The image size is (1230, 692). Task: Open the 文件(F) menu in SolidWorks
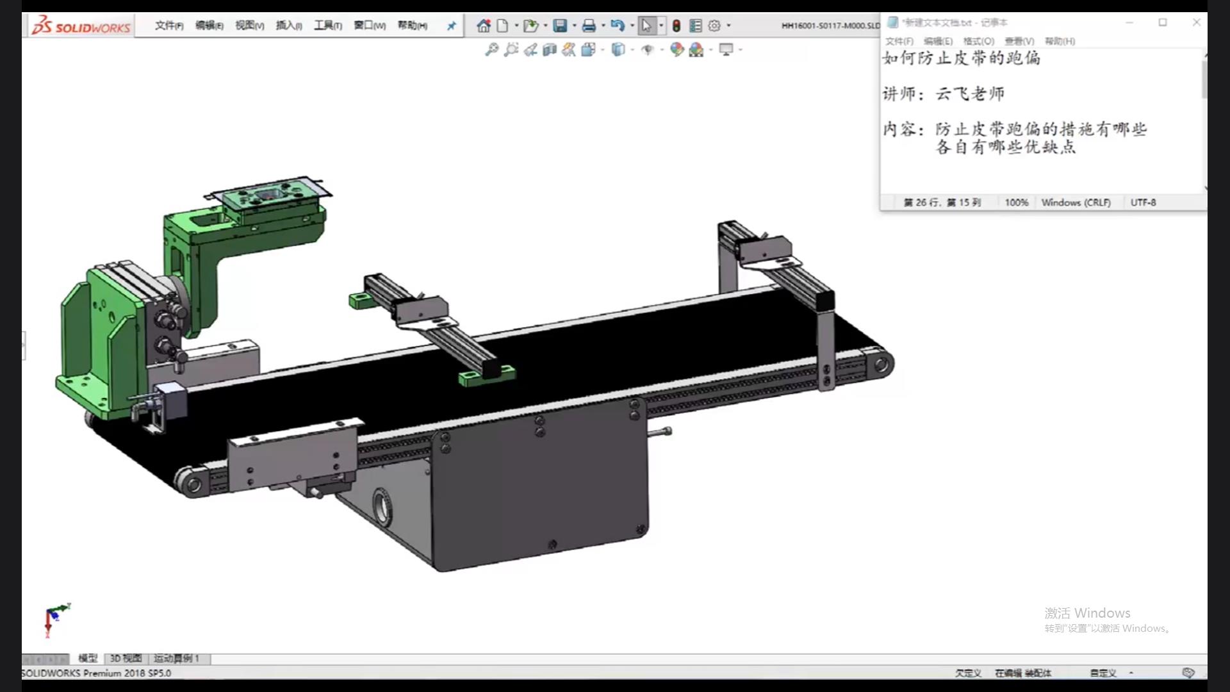tap(169, 26)
